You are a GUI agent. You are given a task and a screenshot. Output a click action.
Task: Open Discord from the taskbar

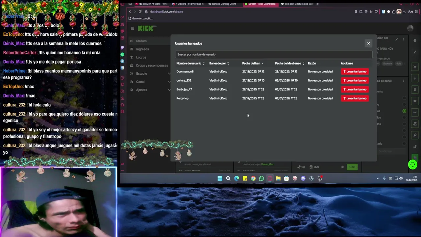(303, 178)
